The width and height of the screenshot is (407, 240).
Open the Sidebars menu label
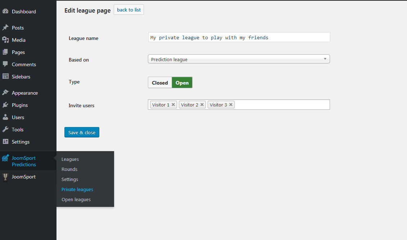[x=21, y=77]
